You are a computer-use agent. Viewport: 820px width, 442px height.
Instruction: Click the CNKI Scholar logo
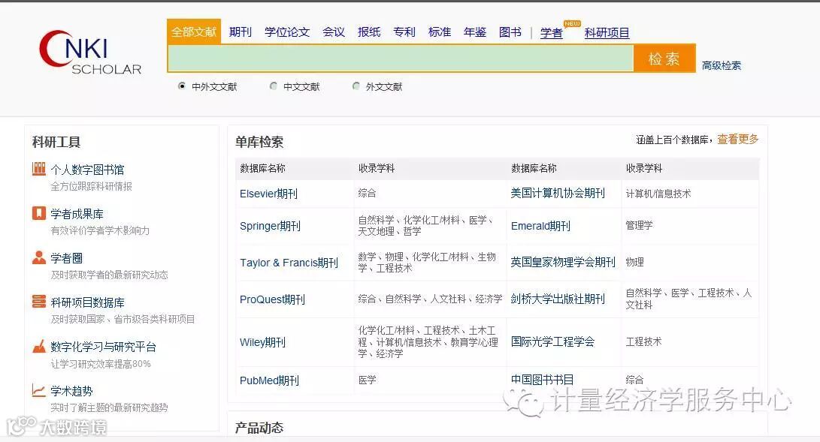pos(90,53)
